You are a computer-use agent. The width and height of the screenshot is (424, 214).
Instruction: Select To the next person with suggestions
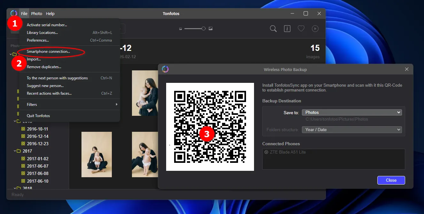tap(69, 78)
